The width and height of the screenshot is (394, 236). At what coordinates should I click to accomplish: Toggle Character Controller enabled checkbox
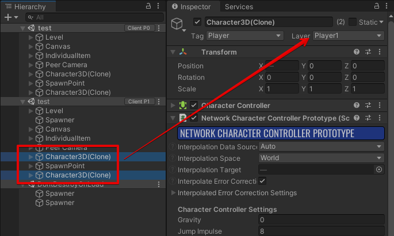tap(194, 105)
